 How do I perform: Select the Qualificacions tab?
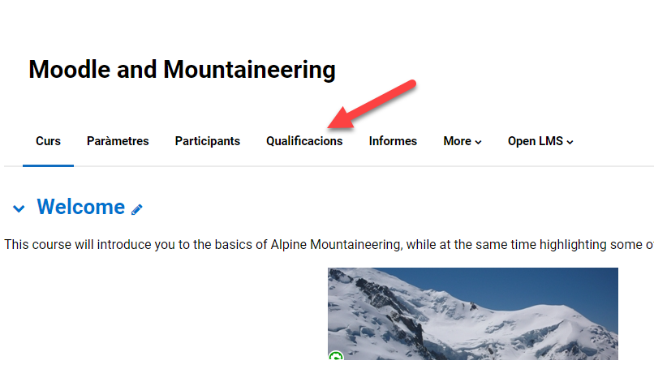pyautogui.click(x=304, y=141)
